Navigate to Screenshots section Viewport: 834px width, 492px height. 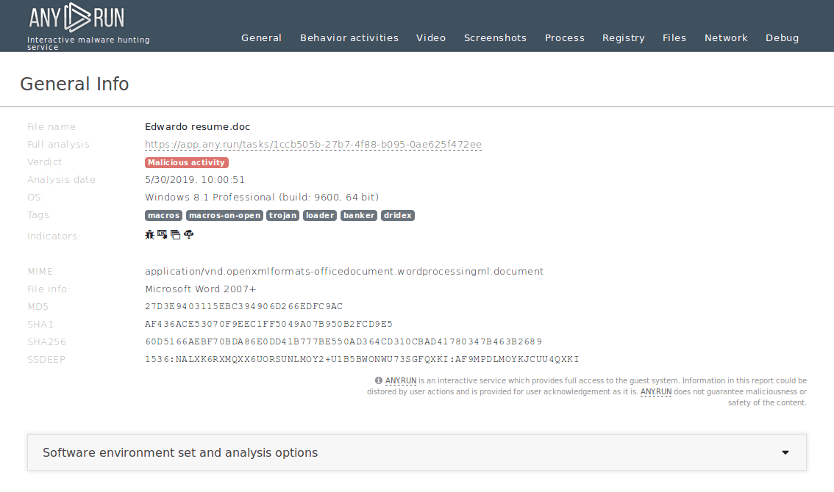tap(495, 38)
